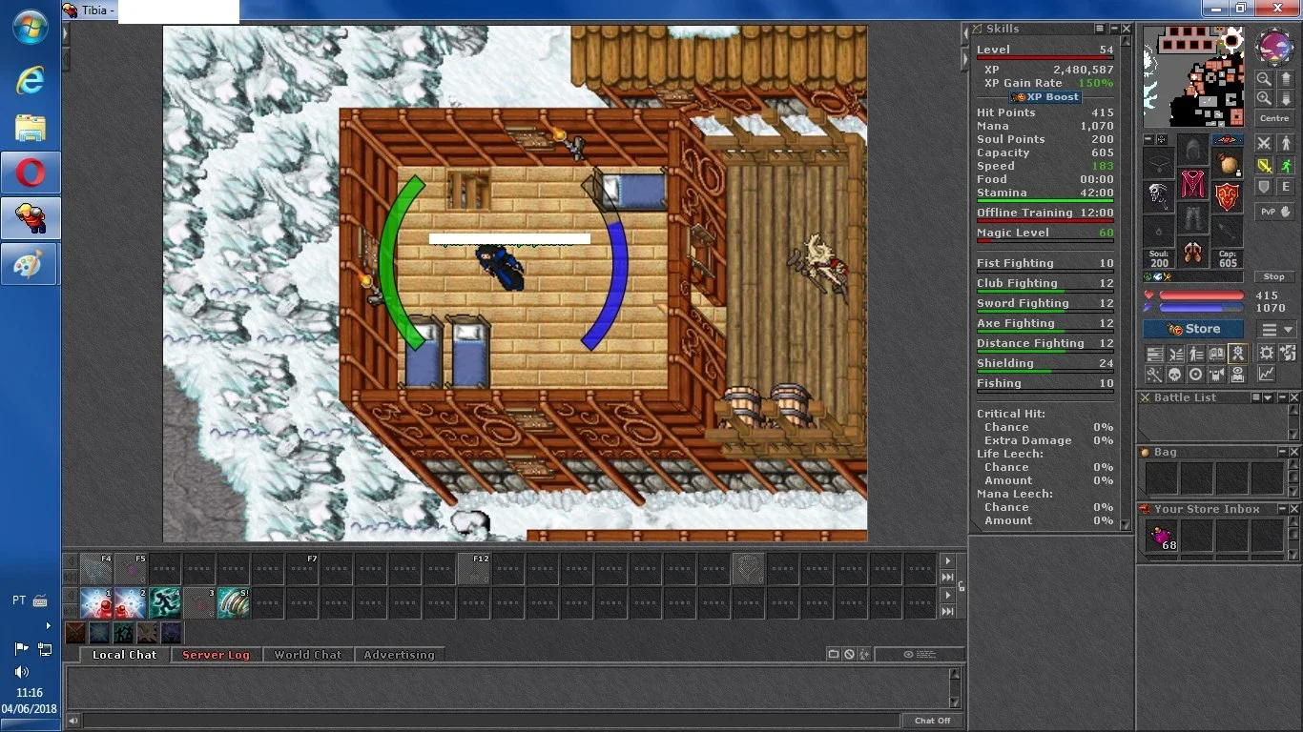Click the red shield equipment slot
Viewport: 1303px width, 732px height.
click(x=1227, y=197)
